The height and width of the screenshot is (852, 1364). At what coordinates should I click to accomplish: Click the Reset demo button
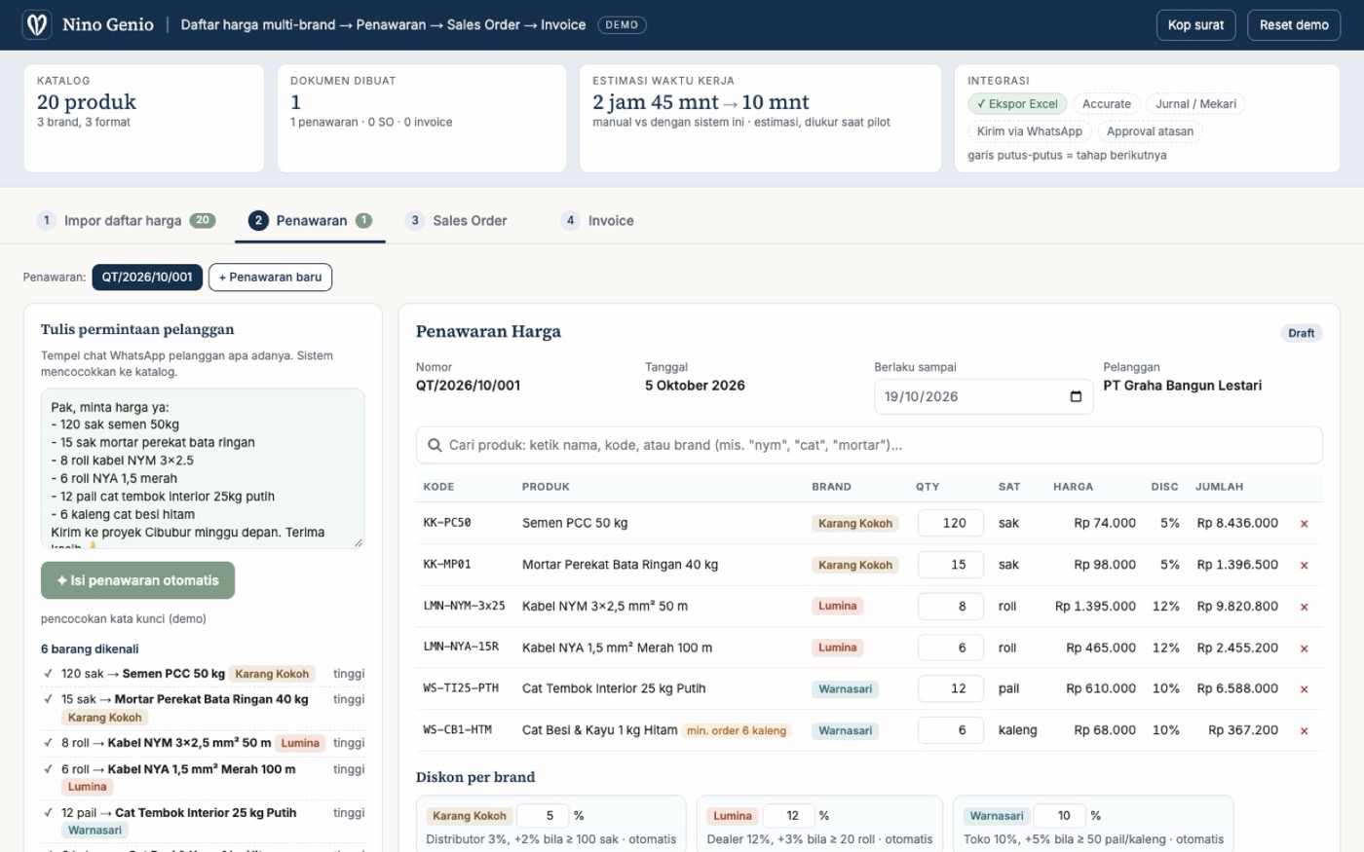coord(1294,25)
